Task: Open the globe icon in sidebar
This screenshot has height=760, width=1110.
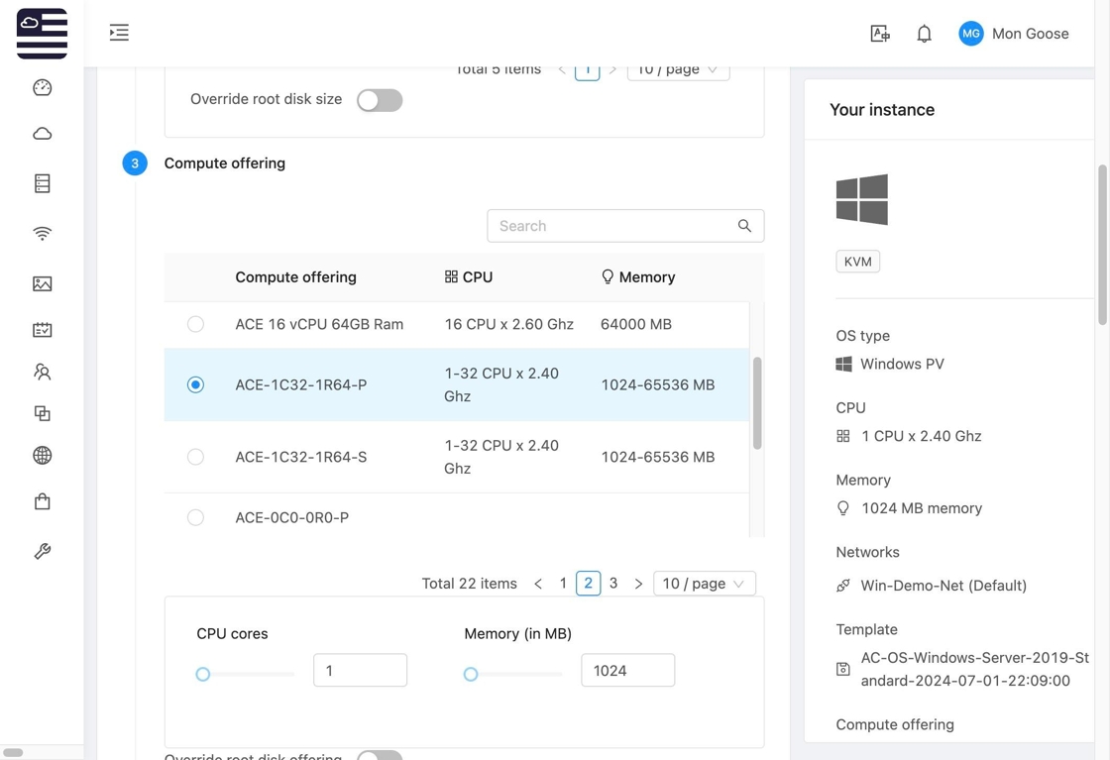Action: [x=42, y=456]
